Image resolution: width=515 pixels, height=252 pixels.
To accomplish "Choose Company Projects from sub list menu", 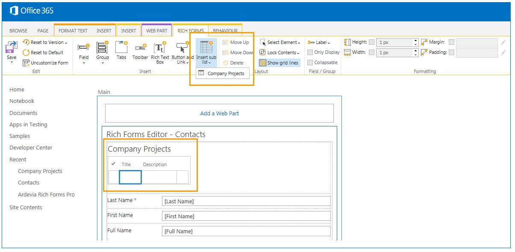I will pos(222,73).
